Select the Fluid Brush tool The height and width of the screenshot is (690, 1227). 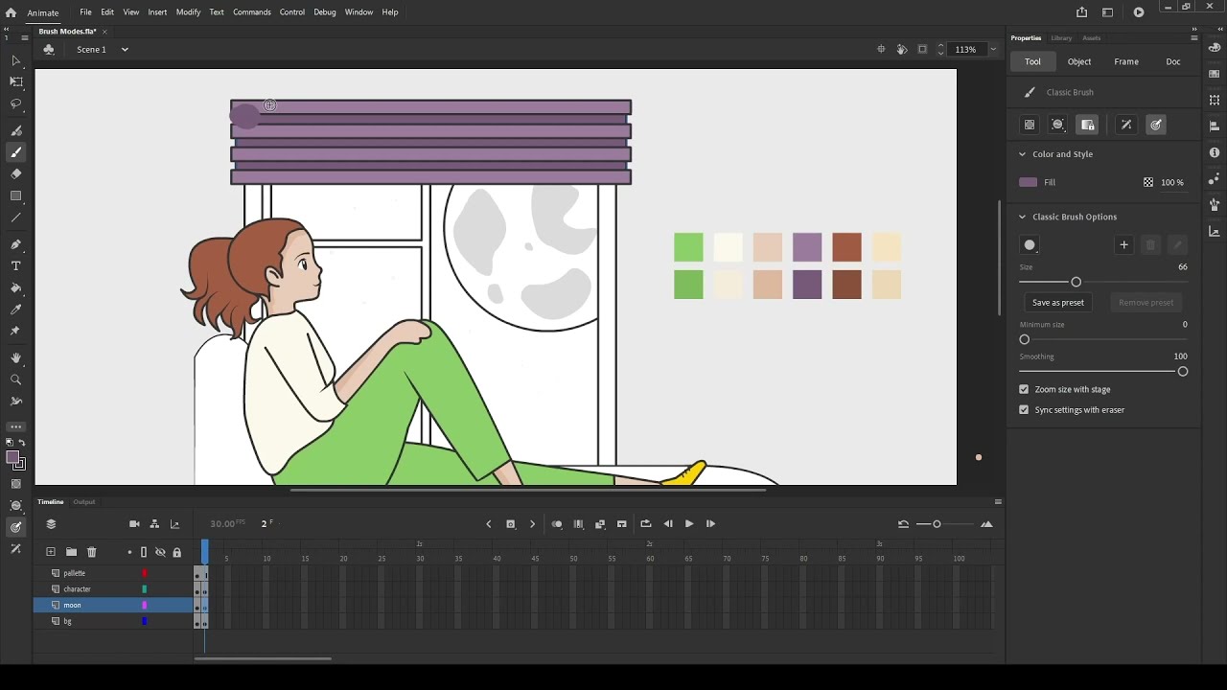[x=16, y=130]
